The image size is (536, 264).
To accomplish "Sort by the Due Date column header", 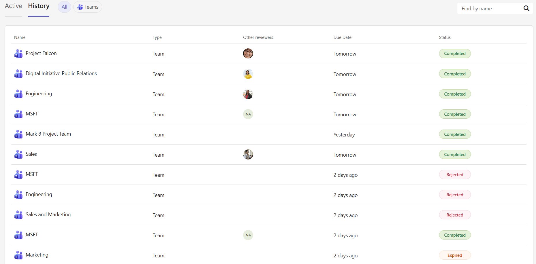I will pos(342,37).
